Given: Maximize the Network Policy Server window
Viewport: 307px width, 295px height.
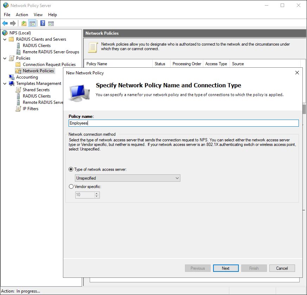Looking at the screenshot, I should (282, 5).
